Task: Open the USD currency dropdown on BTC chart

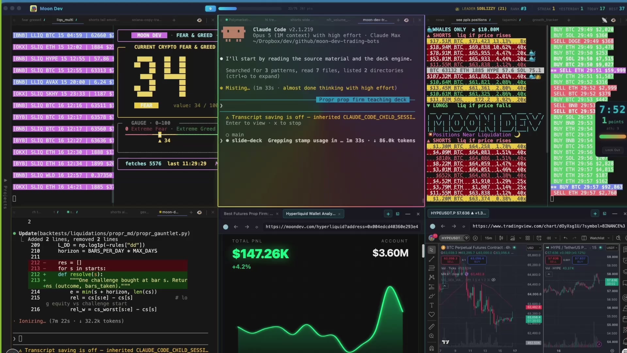Action: [x=534, y=248]
